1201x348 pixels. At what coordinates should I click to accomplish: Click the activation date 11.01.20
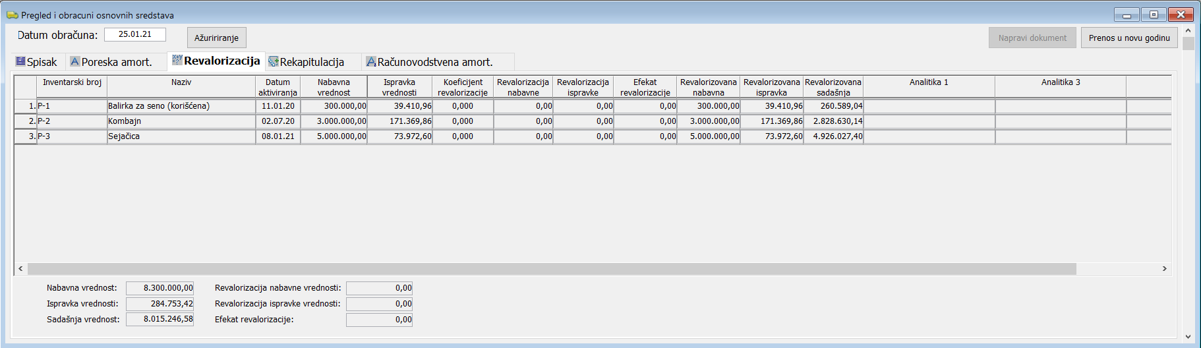278,106
